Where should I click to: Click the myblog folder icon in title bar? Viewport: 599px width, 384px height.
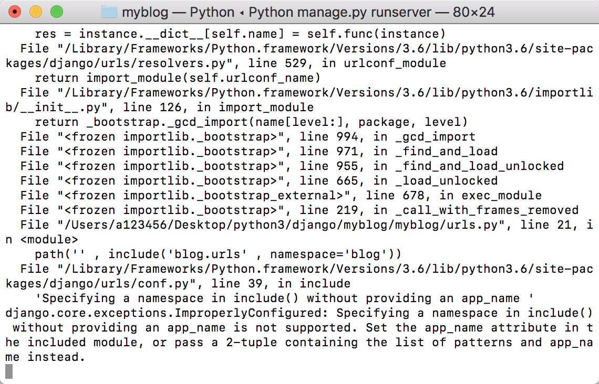pyautogui.click(x=109, y=12)
